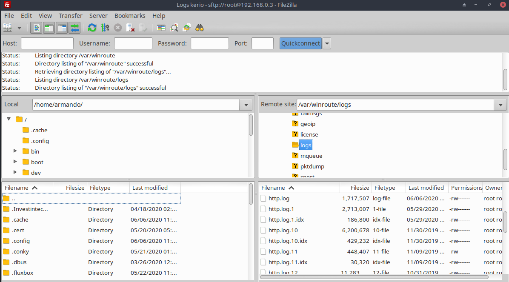The image size is (509, 282).
Task: Open local path dropdown
Action: coord(246,105)
